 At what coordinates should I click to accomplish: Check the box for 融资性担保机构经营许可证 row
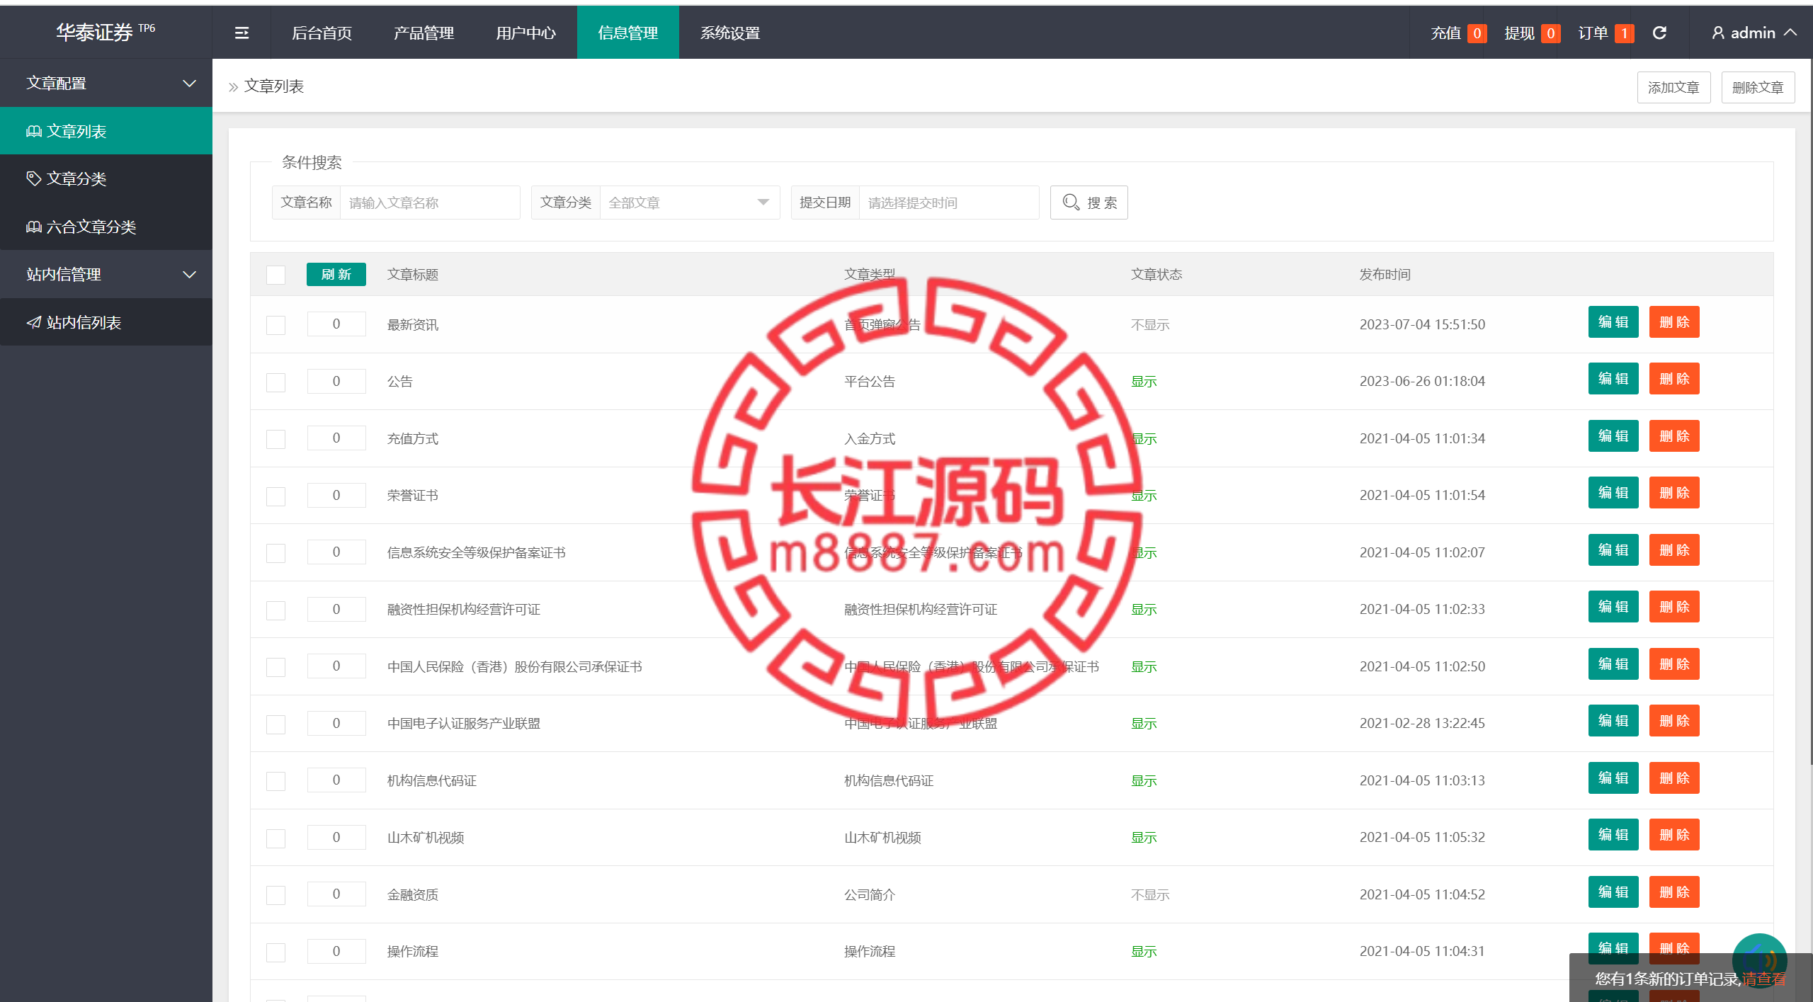(275, 610)
